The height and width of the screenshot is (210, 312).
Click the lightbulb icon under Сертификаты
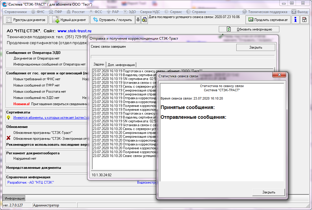(9, 118)
